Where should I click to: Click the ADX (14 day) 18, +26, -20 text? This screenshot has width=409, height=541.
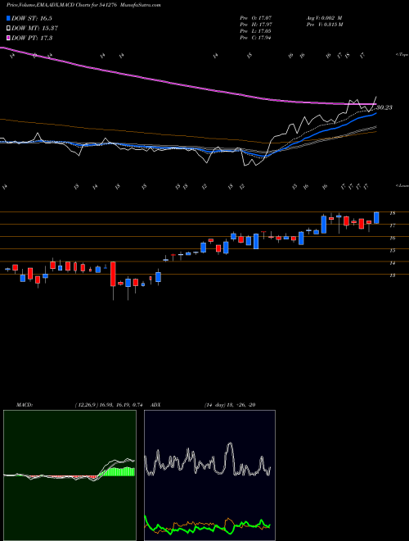[230, 405]
